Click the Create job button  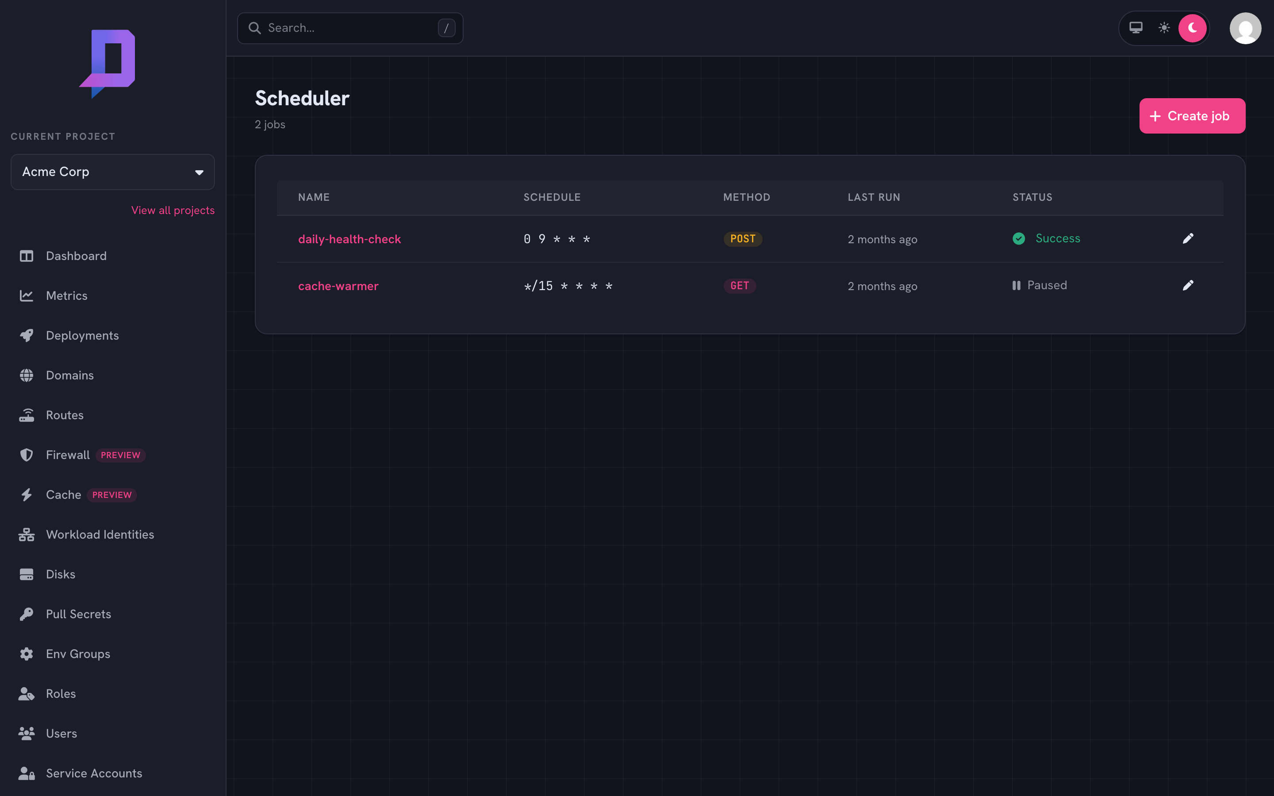pos(1192,116)
